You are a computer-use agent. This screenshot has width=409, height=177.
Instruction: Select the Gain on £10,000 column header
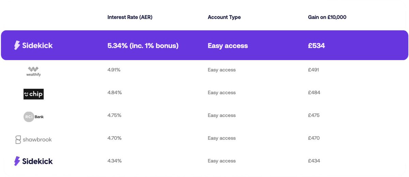pyautogui.click(x=327, y=17)
